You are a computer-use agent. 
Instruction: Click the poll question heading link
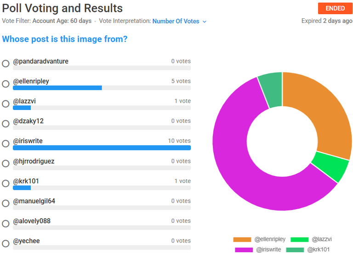coord(65,39)
